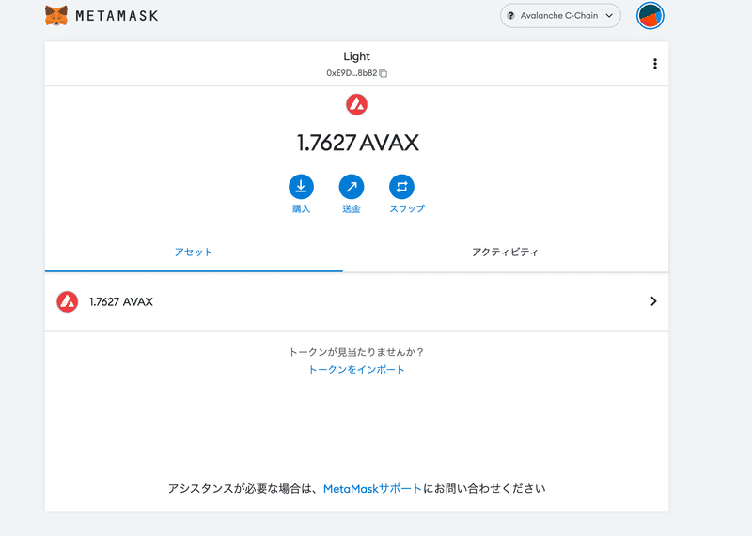
Task: Open the three-dot account options menu
Action: click(654, 64)
